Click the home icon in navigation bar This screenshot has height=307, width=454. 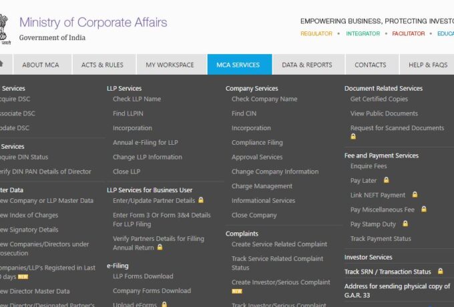pyautogui.click(x=2, y=64)
